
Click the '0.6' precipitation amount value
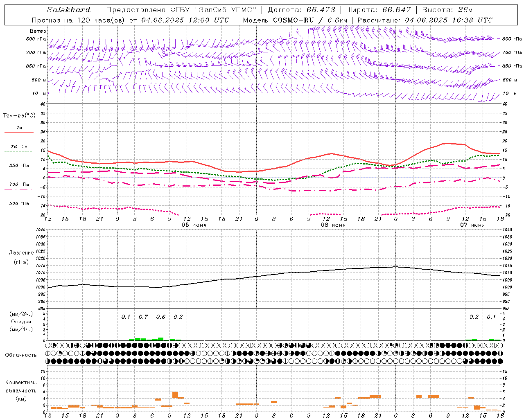(x=161, y=317)
